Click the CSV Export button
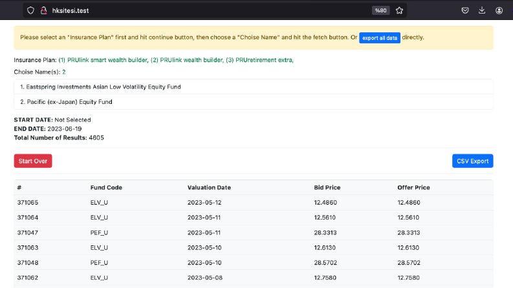This screenshot has width=513, height=288. [x=472, y=161]
